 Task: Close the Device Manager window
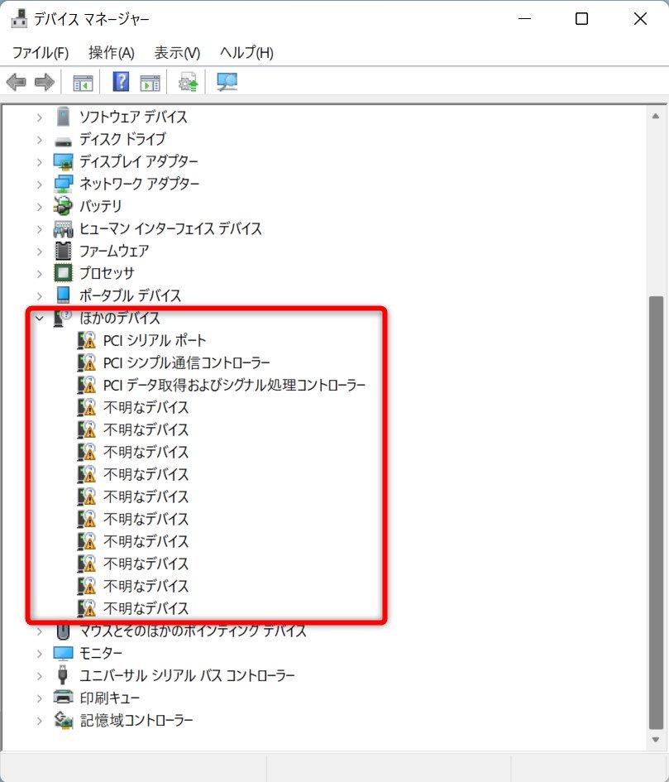coord(640,19)
